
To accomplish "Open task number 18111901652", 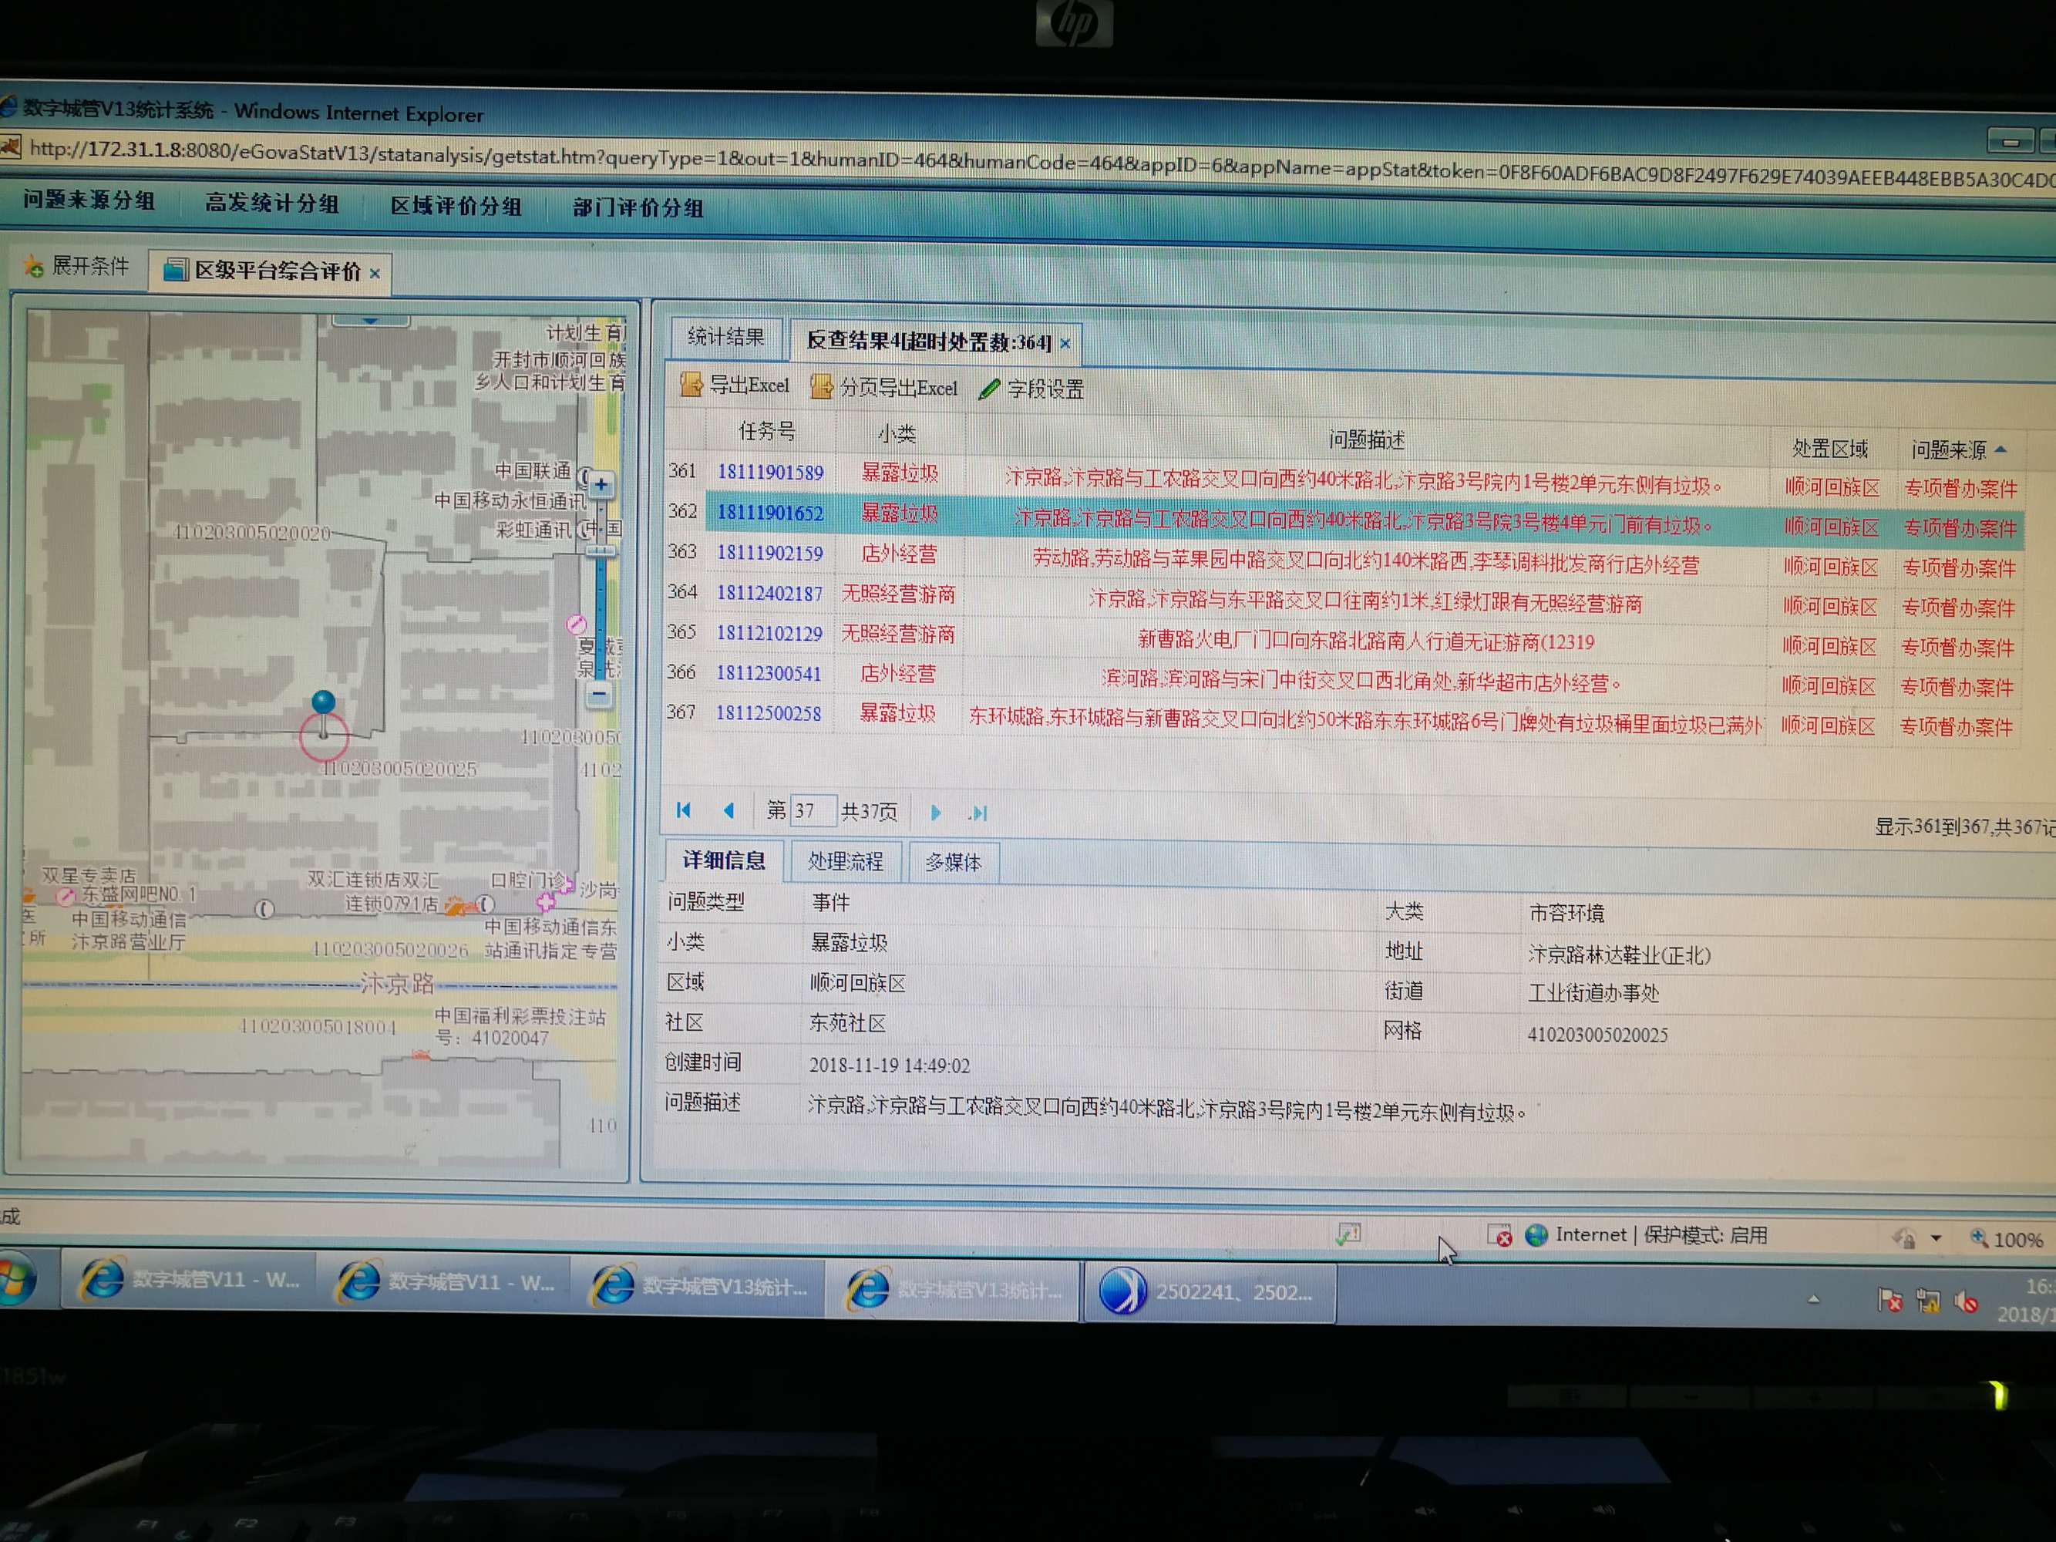I will tap(769, 512).
